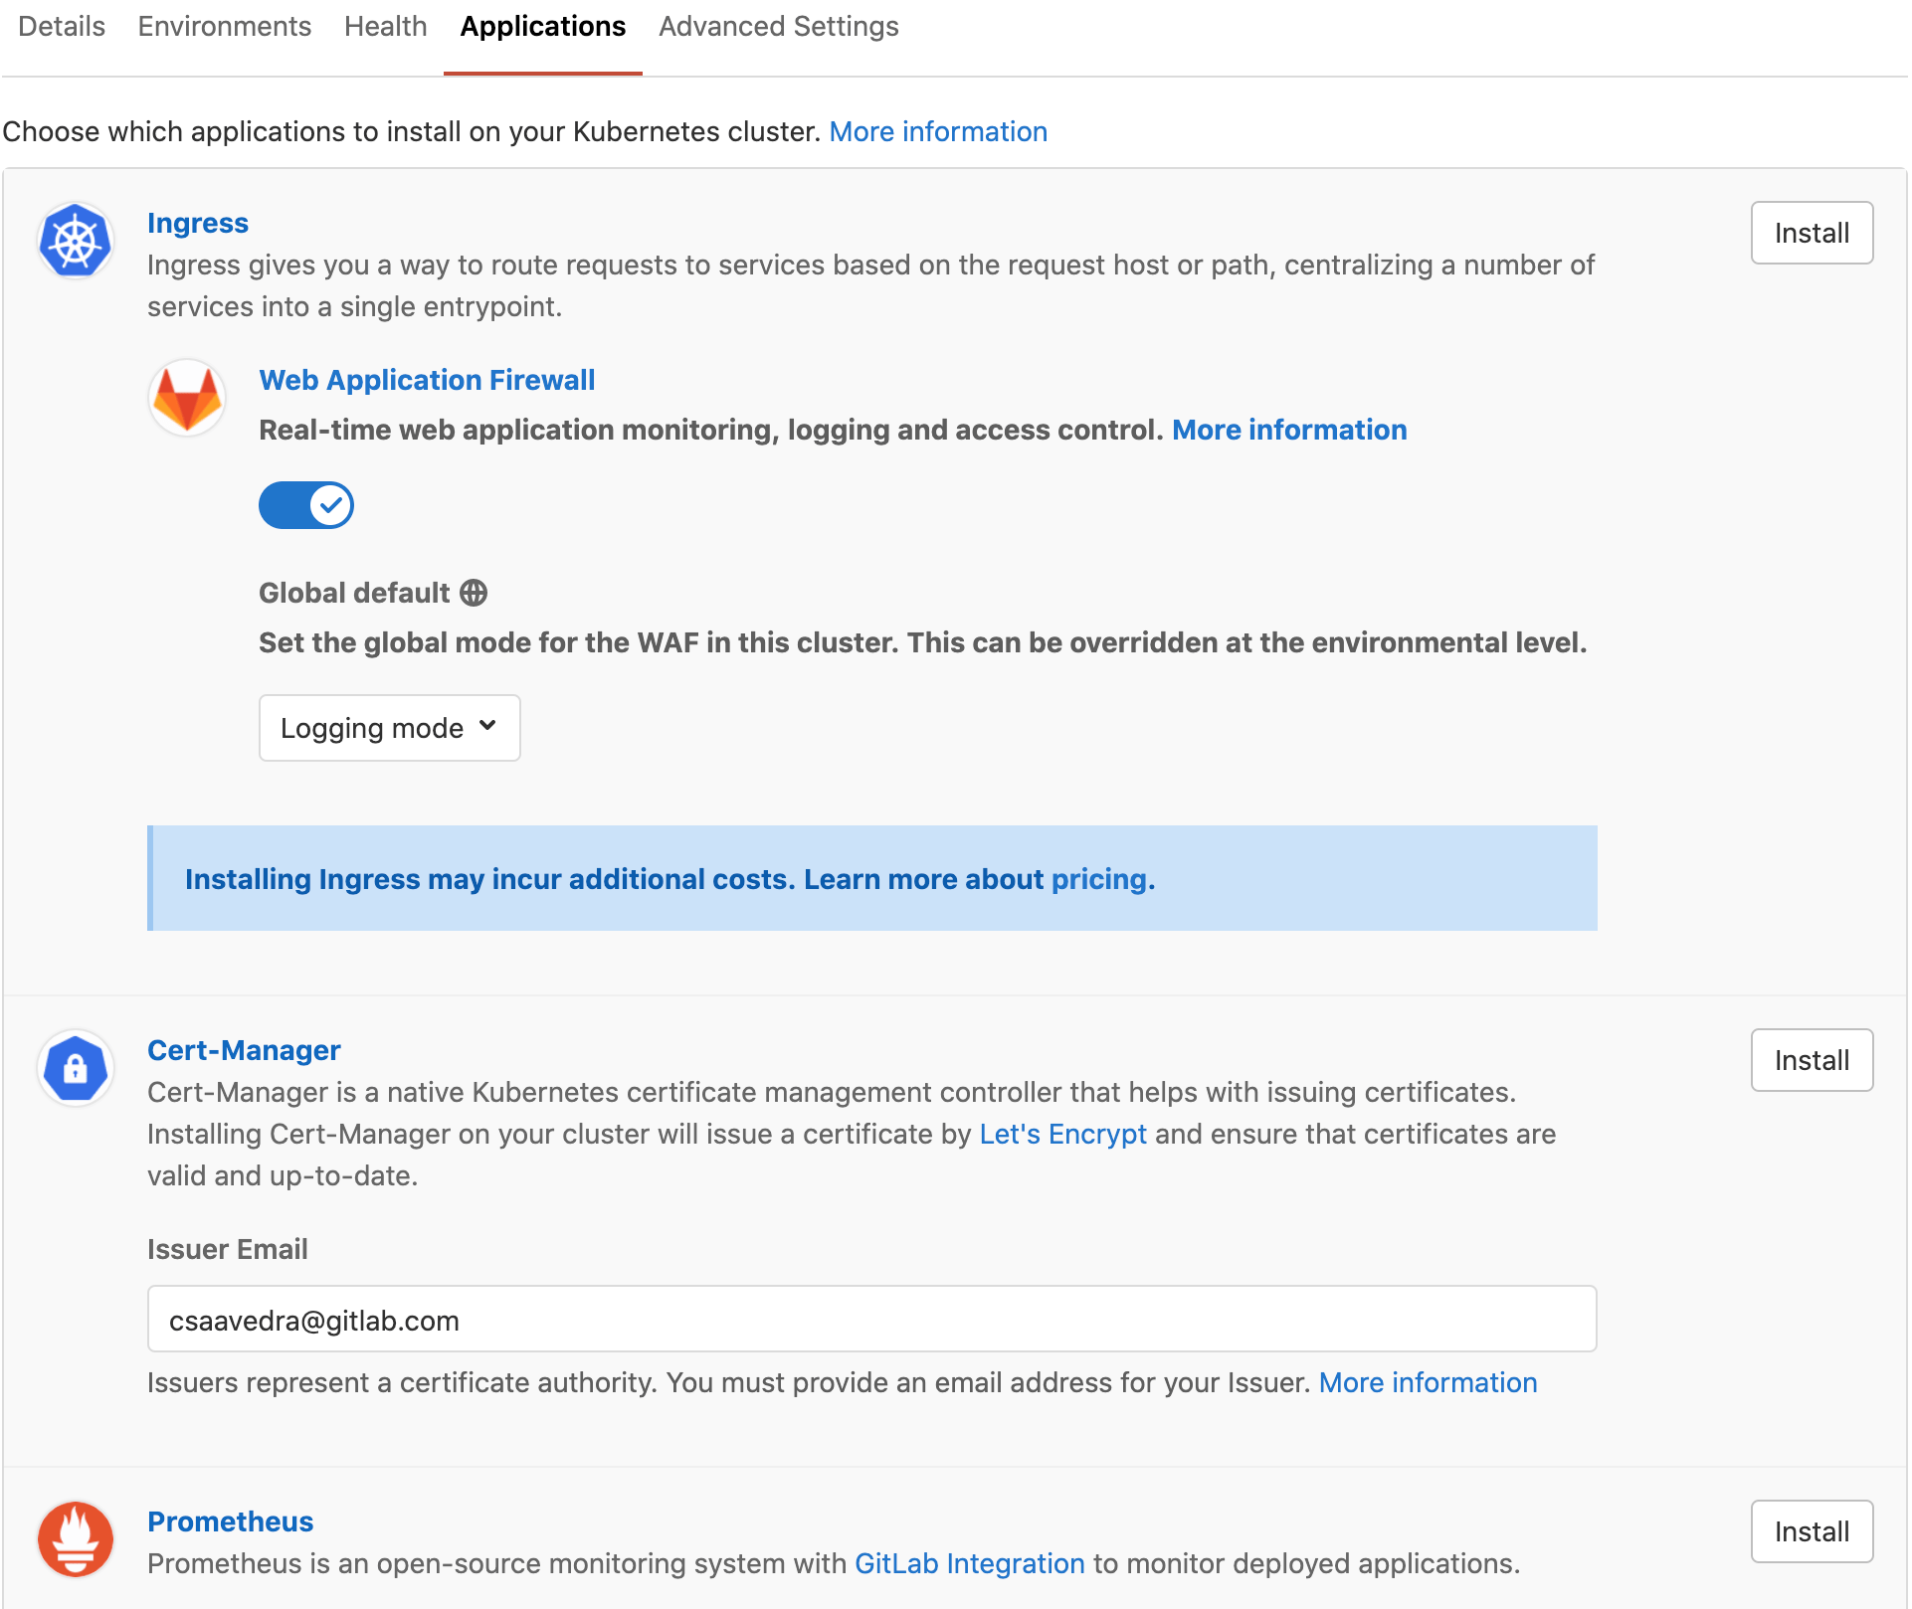Image resolution: width=1912 pixels, height=1609 pixels.
Task: Follow the pricing link in the banner
Action: [x=1098, y=879]
